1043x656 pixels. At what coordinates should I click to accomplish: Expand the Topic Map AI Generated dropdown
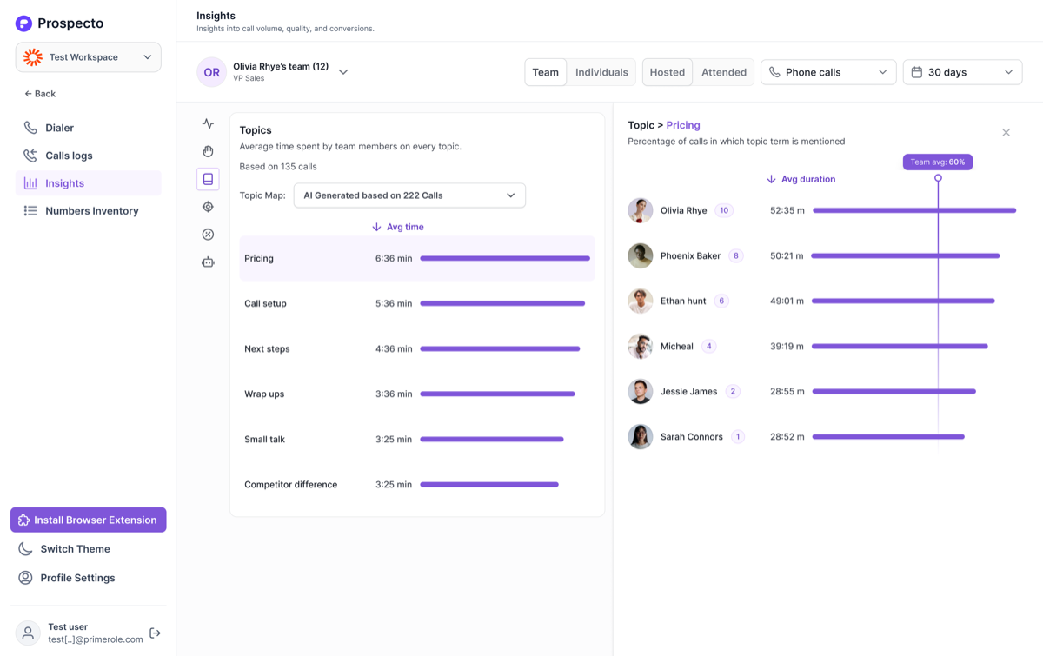point(409,195)
